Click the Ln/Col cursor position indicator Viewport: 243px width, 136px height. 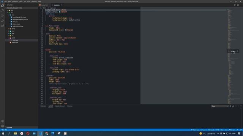point(204,130)
